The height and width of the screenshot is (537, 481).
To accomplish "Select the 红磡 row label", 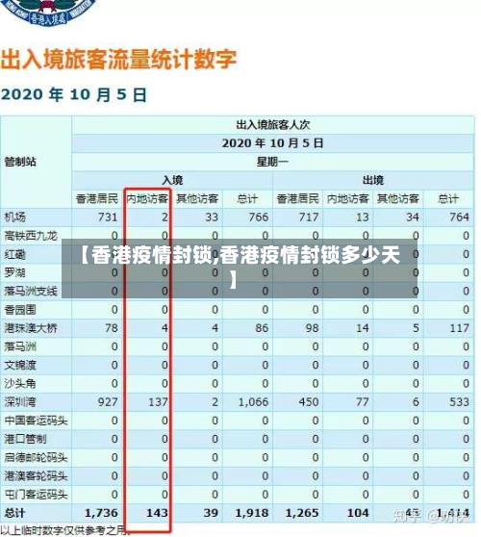I will (x=15, y=254).
